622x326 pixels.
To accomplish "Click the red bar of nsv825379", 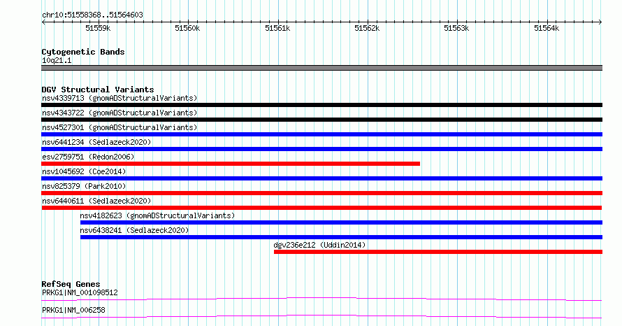I will coord(321,193).
